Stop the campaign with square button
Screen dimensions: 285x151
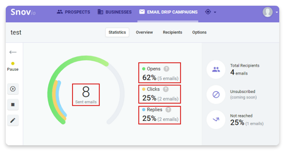[x=13, y=104]
